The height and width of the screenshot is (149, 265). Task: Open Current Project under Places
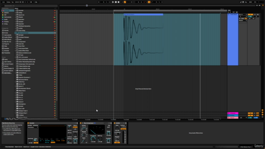click(x=8, y=64)
